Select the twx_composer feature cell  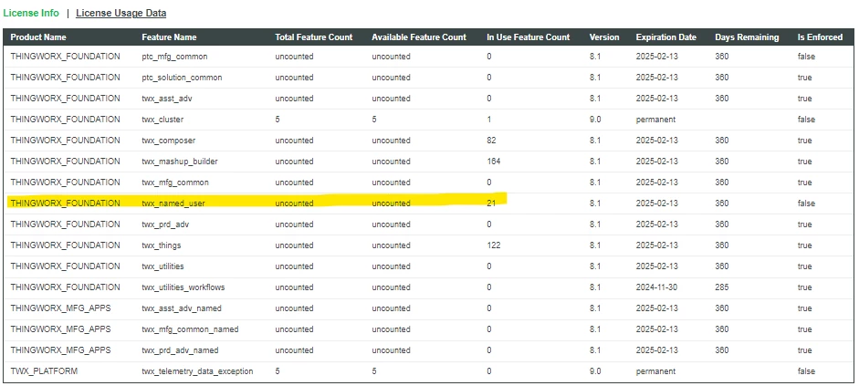(x=168, y=141)
